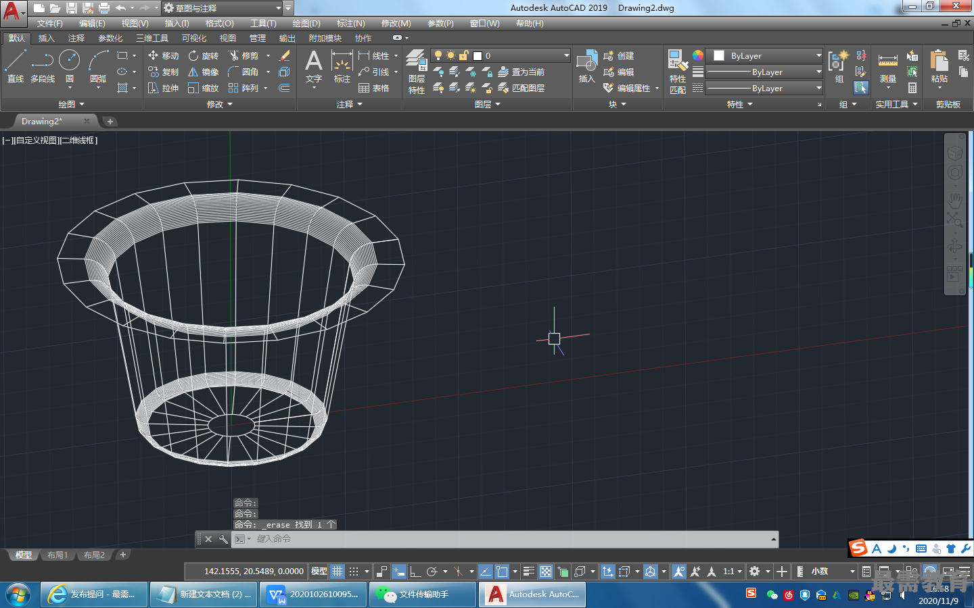Click the Trim (修剪) tool
The height and width of the screenshot is (608, 974).
pyautogui.click(x=243, y=55)
